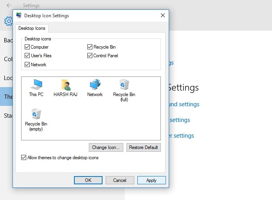The height and width of the screenshot is (200, 272).
Task: Click the Apply button
Action: pos(151,180)
